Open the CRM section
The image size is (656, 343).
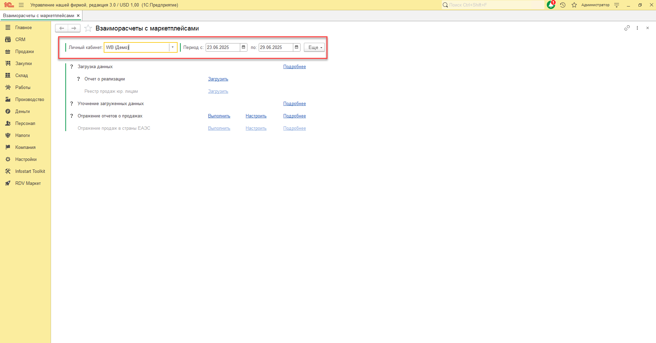[x=25, y=40]
